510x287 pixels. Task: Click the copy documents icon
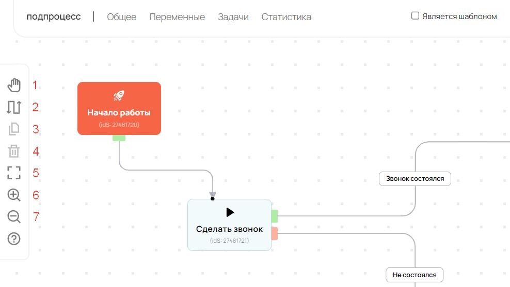14,129
